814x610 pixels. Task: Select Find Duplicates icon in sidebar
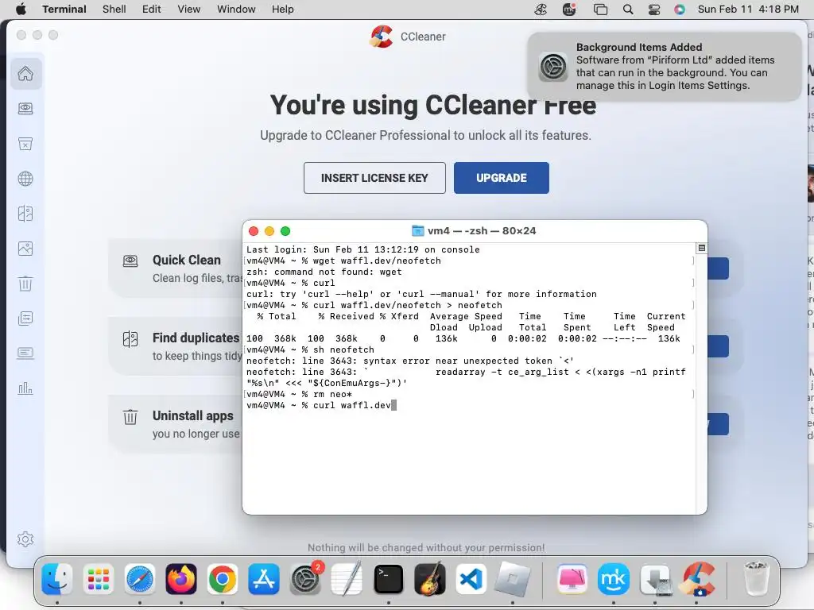(x=25, y=214)
